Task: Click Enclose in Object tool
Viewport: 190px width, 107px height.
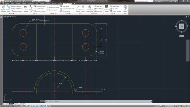Action: 40,11
